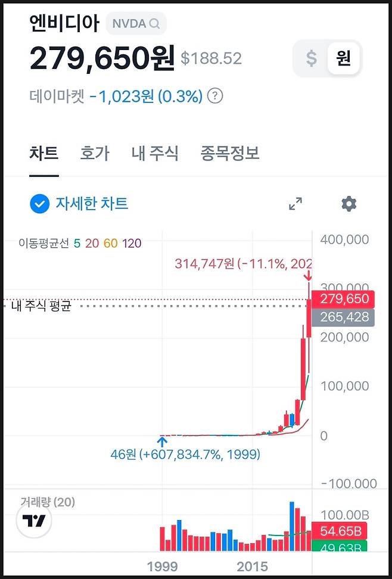Switch currency to won (원)
Screen dimensions: 392x579
tap(343, 58)
